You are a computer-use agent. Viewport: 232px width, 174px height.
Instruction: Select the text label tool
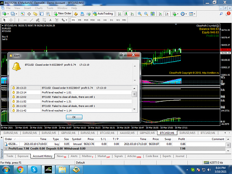point(57,20)
